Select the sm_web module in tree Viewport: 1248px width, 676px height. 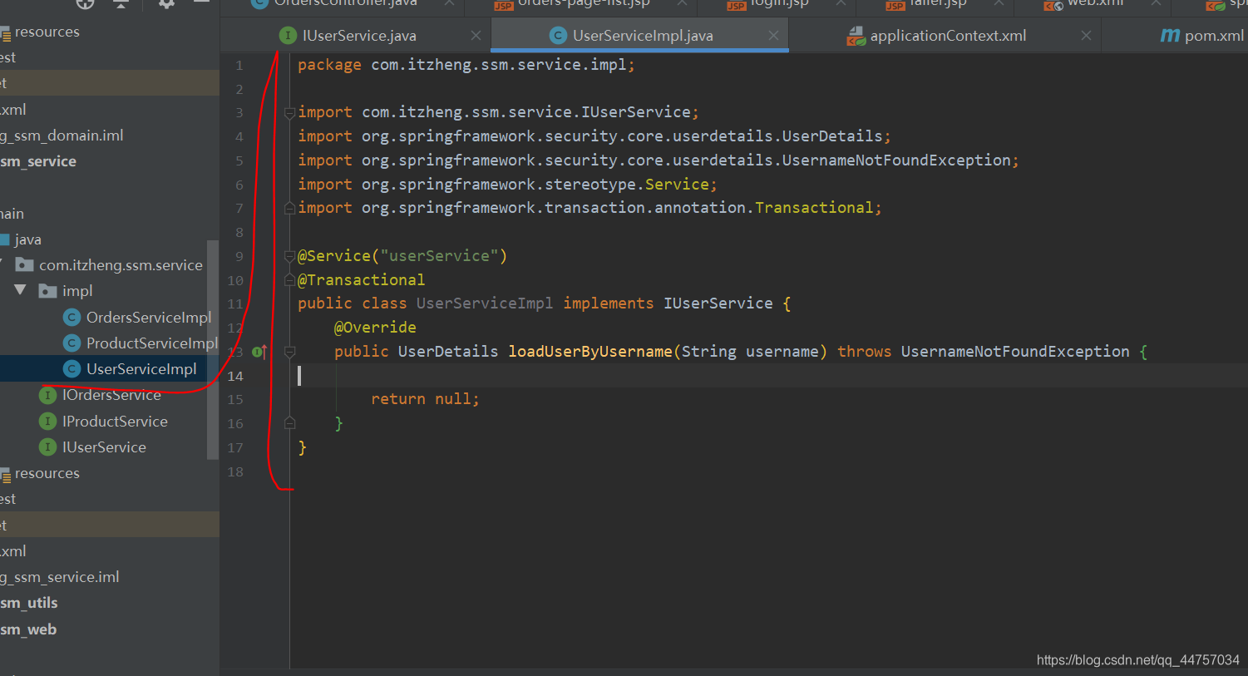(x=28, y=629)
